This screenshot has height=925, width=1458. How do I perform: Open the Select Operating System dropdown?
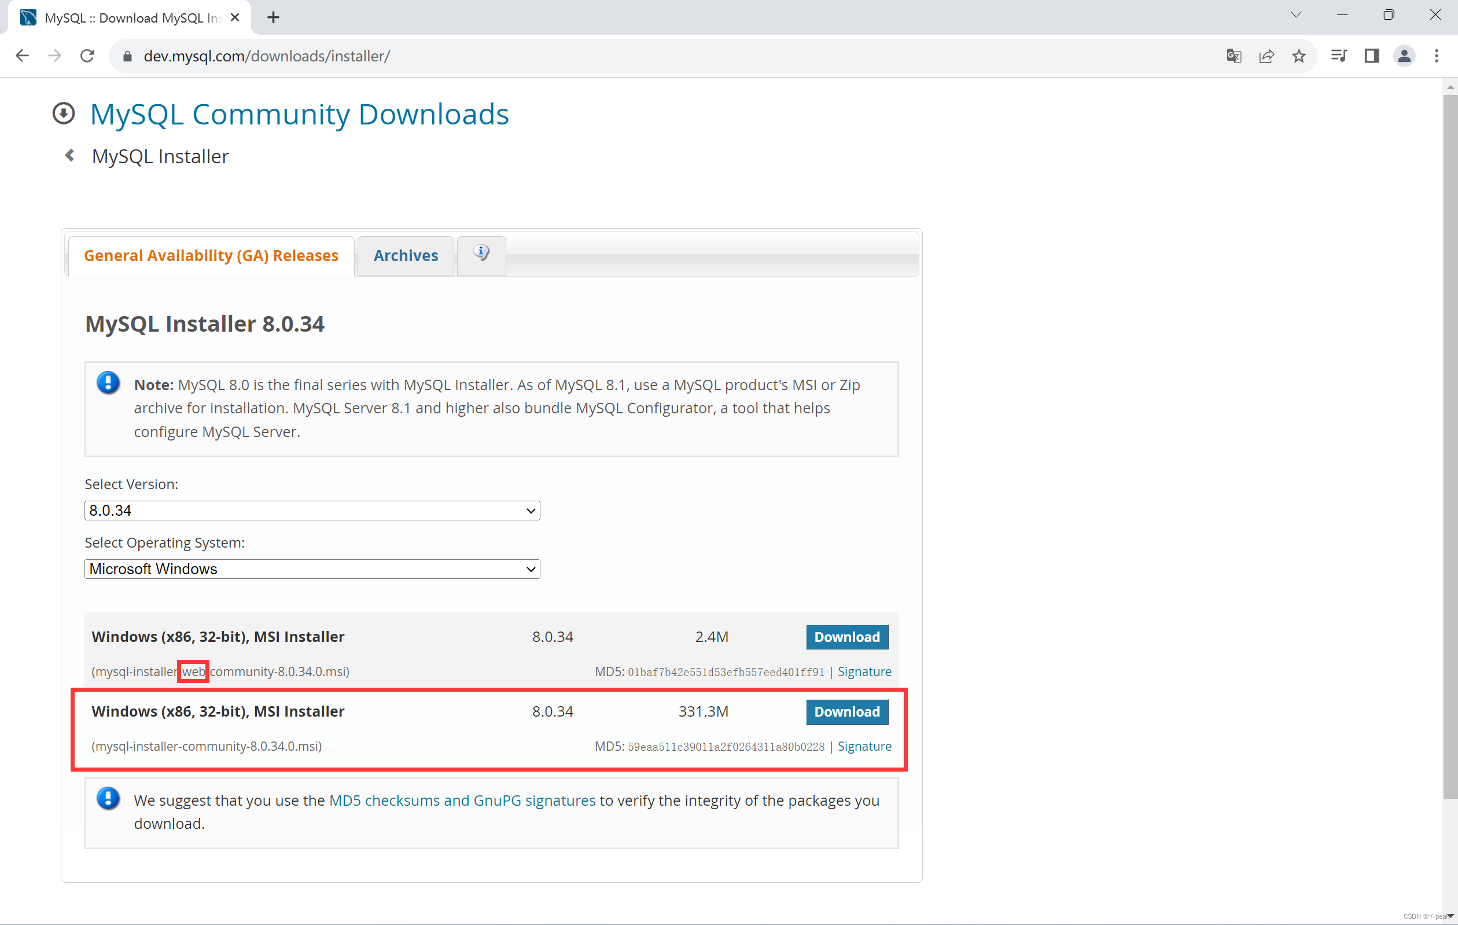312,569
